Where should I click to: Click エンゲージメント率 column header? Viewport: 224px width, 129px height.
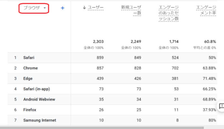[206, 10]
